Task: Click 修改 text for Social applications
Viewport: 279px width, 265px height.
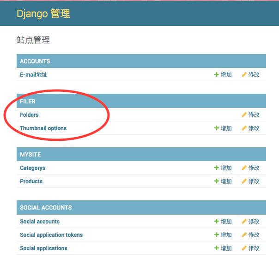Action: 254,248
